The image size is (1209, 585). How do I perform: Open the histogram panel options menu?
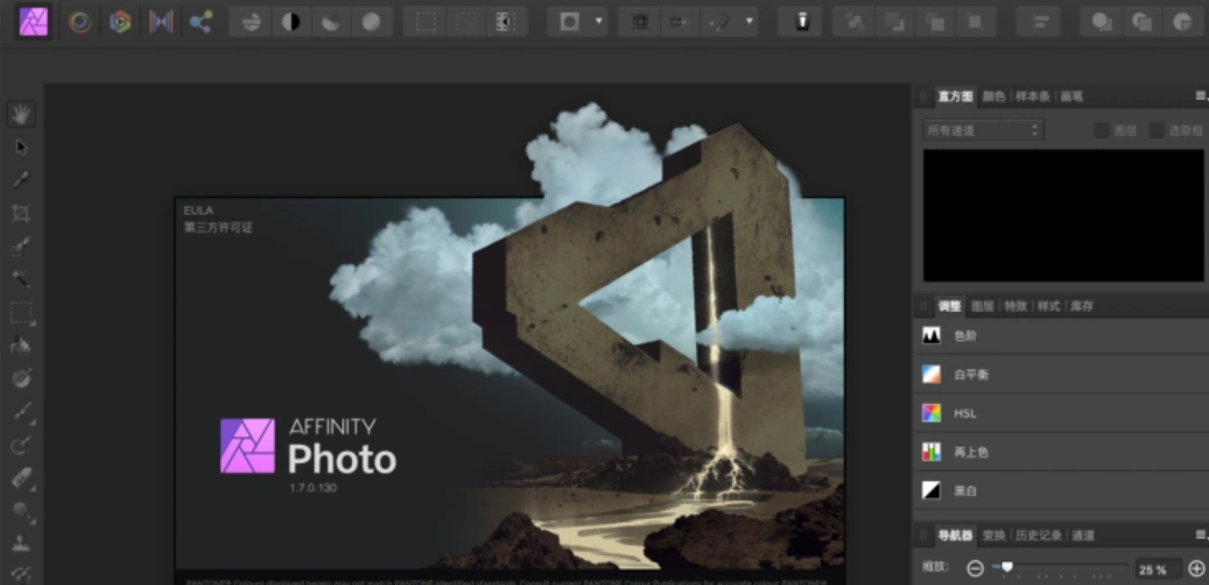pos(1201,96)
